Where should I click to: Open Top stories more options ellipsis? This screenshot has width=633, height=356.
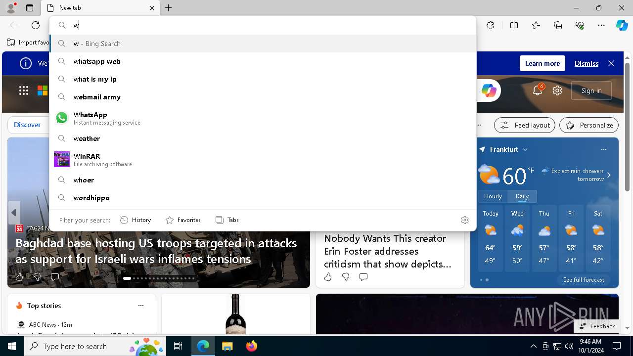pyautogui.click(x=141, y=306)
